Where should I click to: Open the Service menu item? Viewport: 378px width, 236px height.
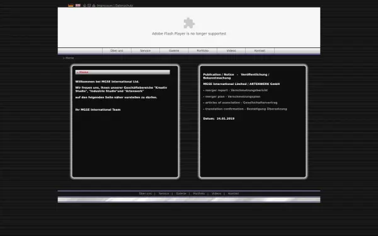[x=146, y=50]
